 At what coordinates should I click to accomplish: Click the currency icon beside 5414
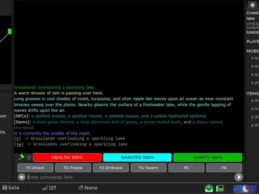point(4,188)
